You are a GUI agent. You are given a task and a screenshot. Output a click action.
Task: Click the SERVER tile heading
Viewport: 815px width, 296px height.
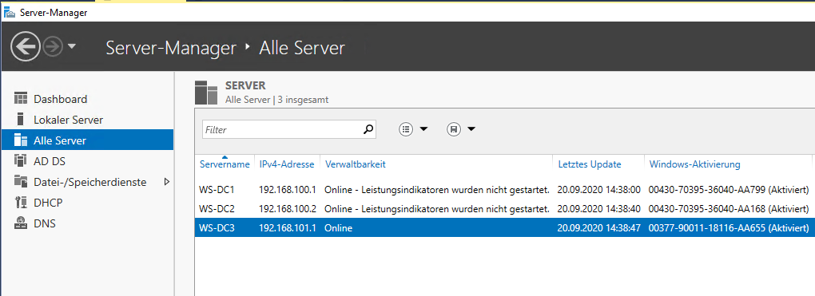[245, 85]
